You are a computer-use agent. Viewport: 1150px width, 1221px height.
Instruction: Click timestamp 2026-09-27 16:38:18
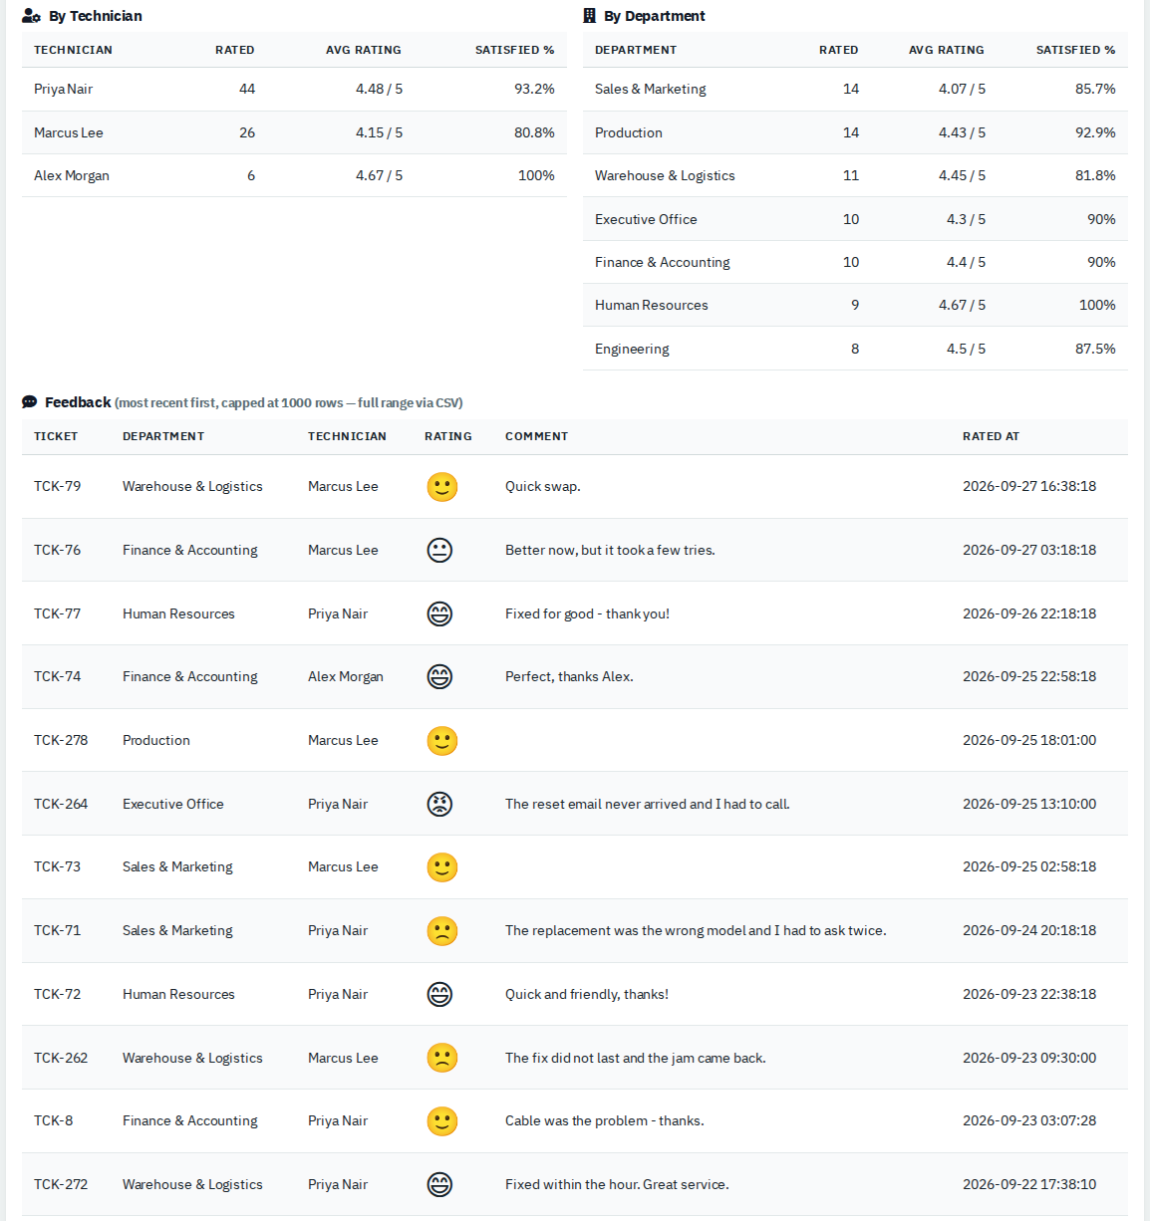tap(1029, 486)
